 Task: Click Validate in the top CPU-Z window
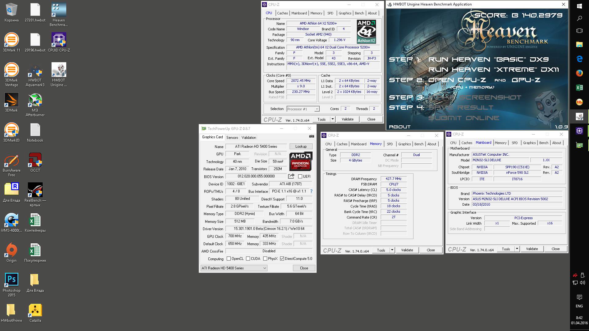coord(348,119)
